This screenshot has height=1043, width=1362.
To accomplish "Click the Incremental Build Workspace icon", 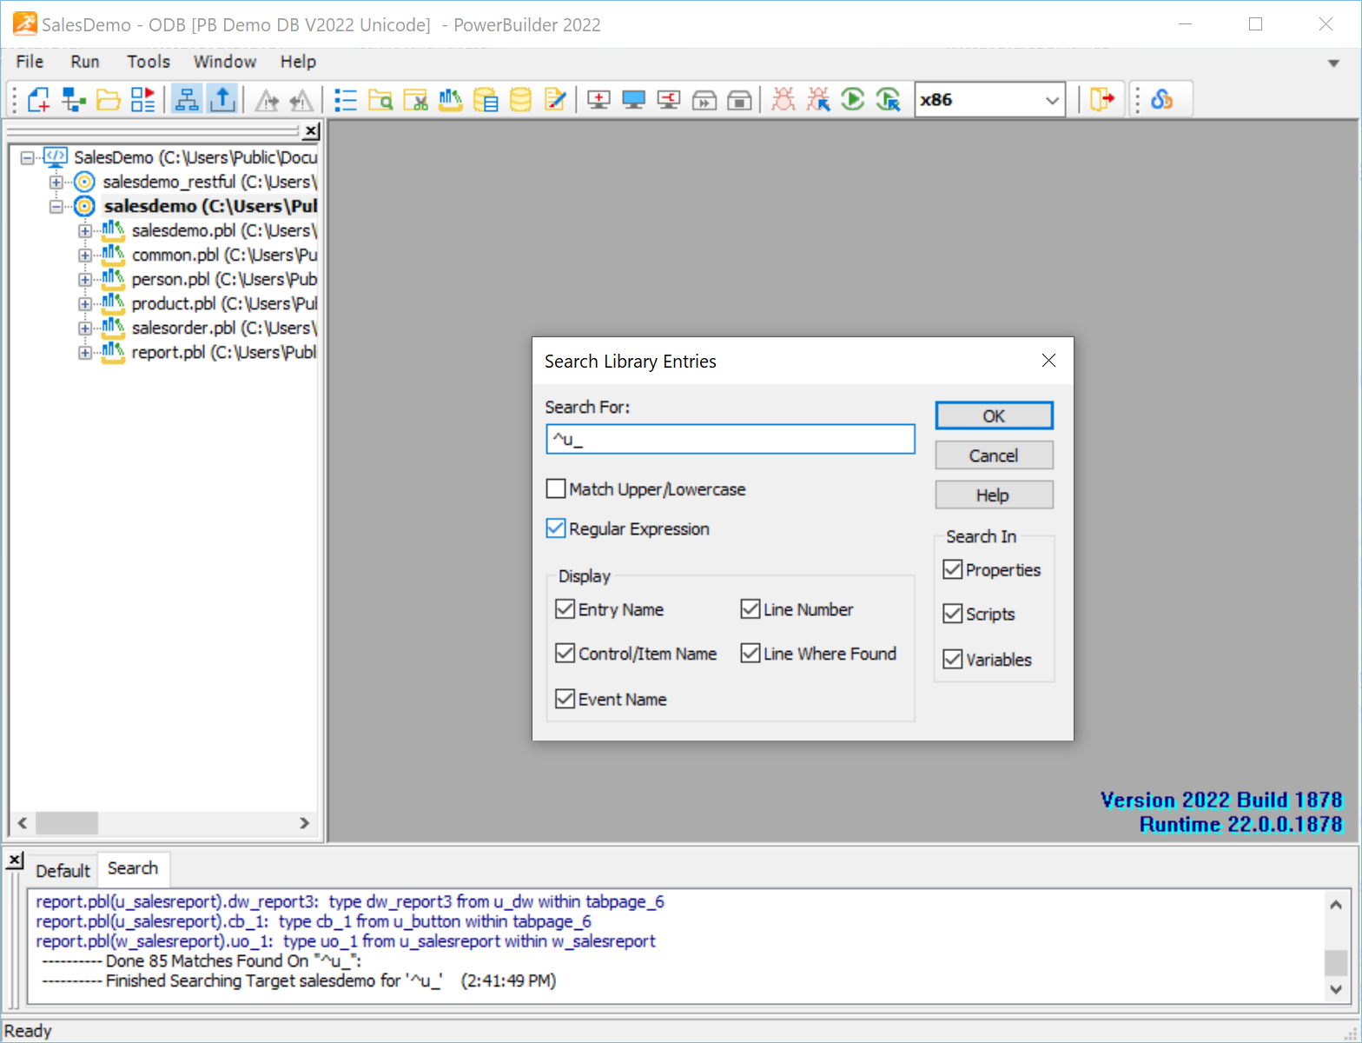I will coord(599,100).
